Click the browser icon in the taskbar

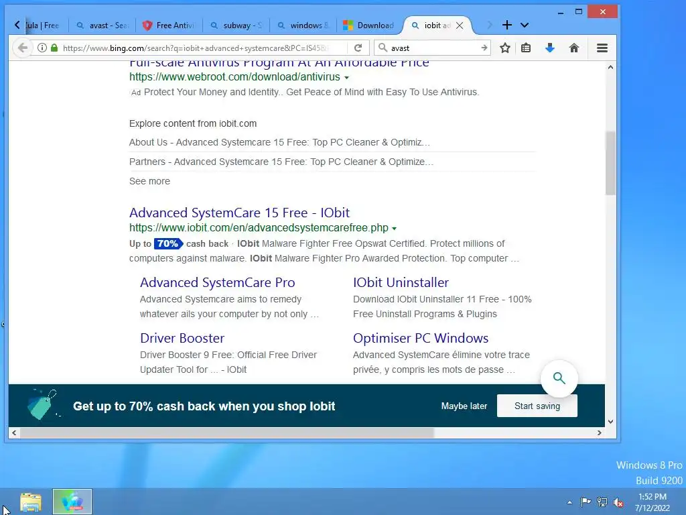pos(72,502)
